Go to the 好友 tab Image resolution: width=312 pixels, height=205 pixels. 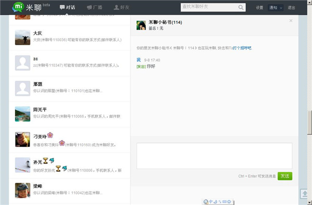point(121,7)
